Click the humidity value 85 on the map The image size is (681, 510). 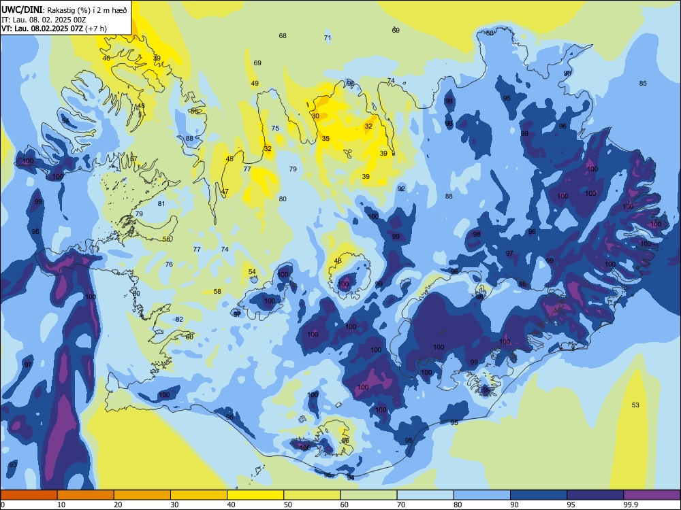tap(643, 83)
